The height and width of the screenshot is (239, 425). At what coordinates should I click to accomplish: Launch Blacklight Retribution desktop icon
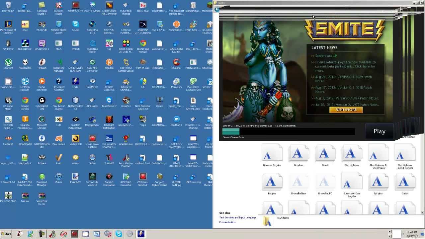tap(109, 122)
